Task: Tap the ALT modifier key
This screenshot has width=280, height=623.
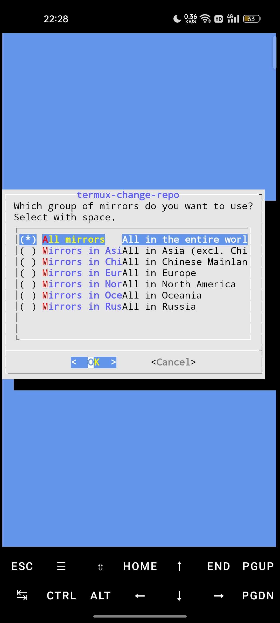Action: [101, 596]
